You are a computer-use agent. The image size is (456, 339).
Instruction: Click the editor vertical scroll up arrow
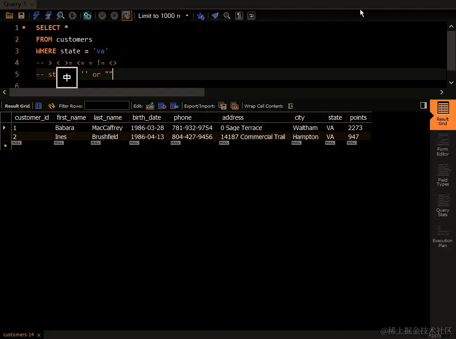(451, 26)
